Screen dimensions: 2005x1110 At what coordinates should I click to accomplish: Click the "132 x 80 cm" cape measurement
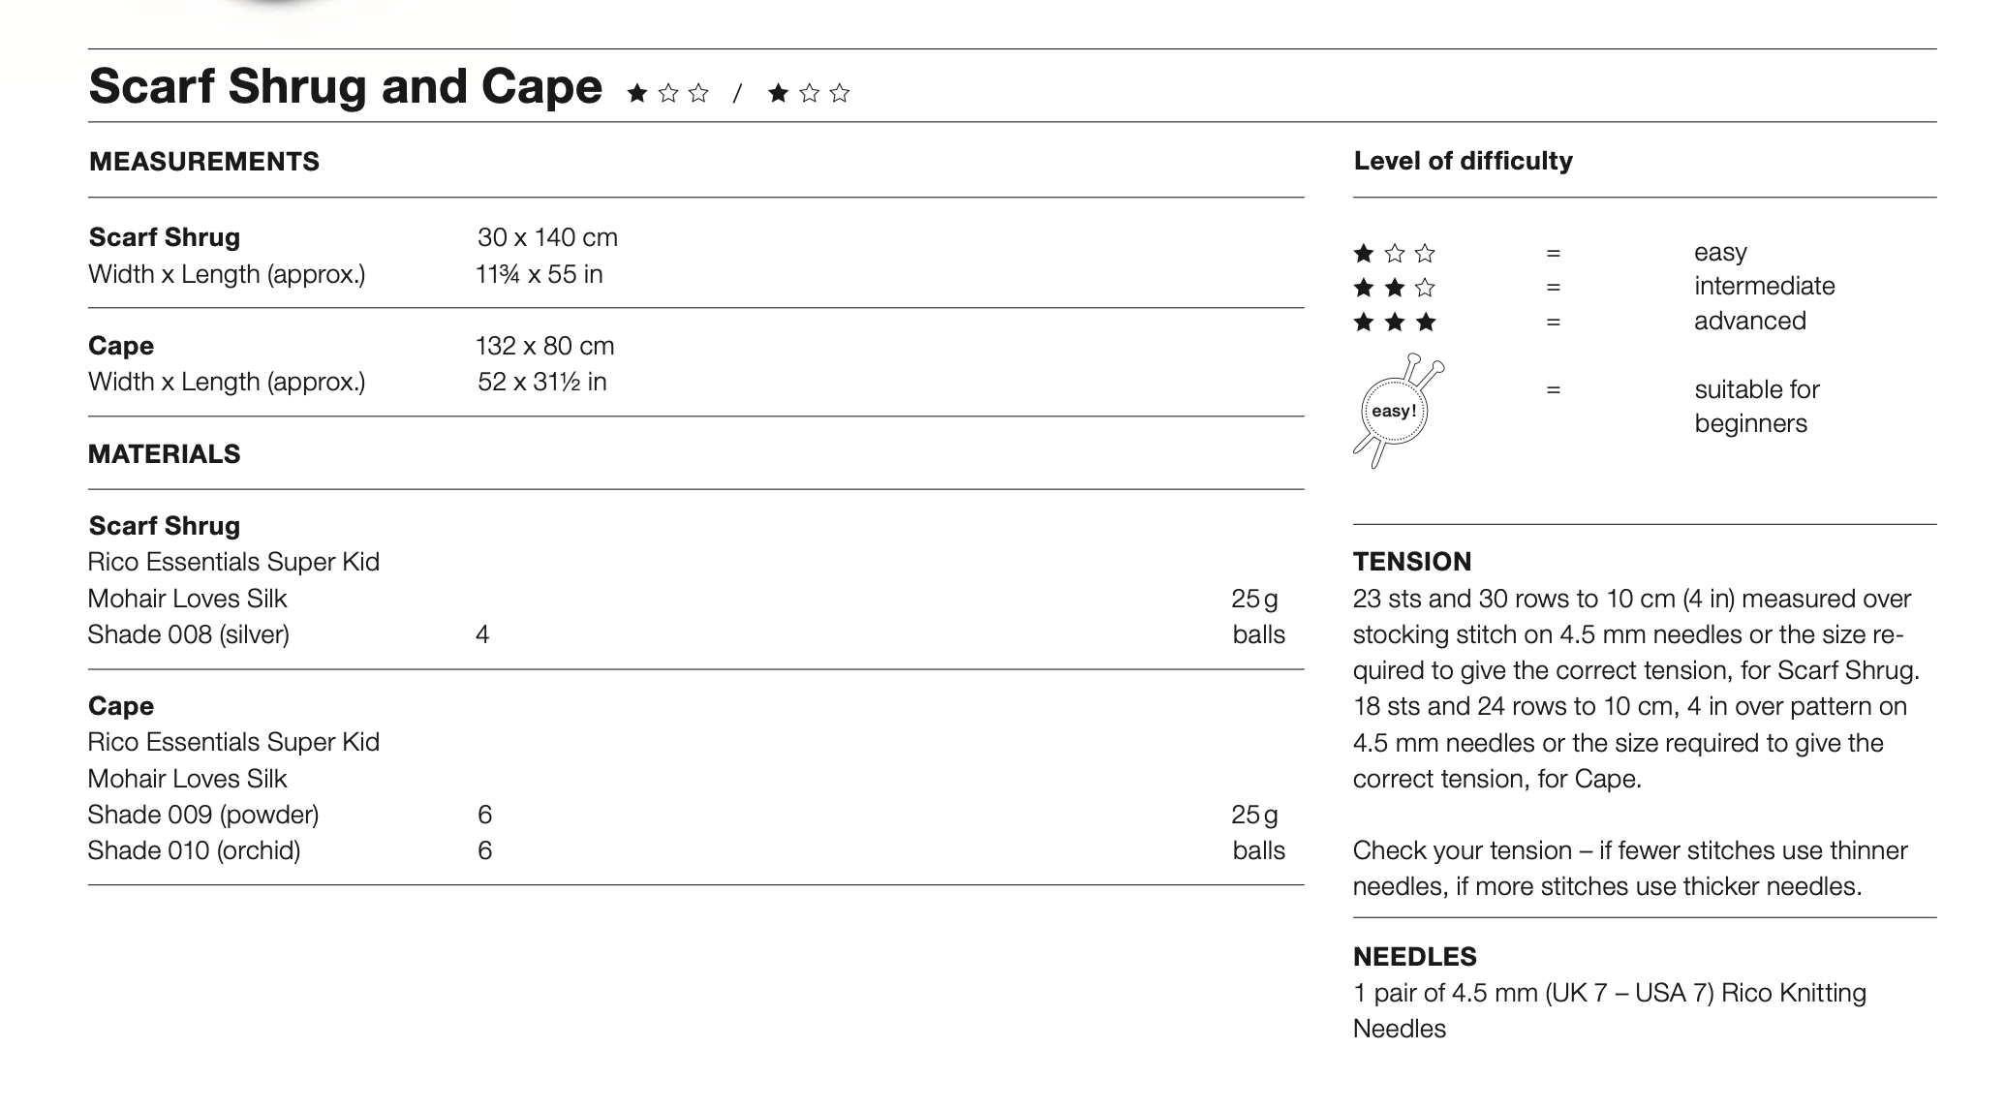[544, 346]
